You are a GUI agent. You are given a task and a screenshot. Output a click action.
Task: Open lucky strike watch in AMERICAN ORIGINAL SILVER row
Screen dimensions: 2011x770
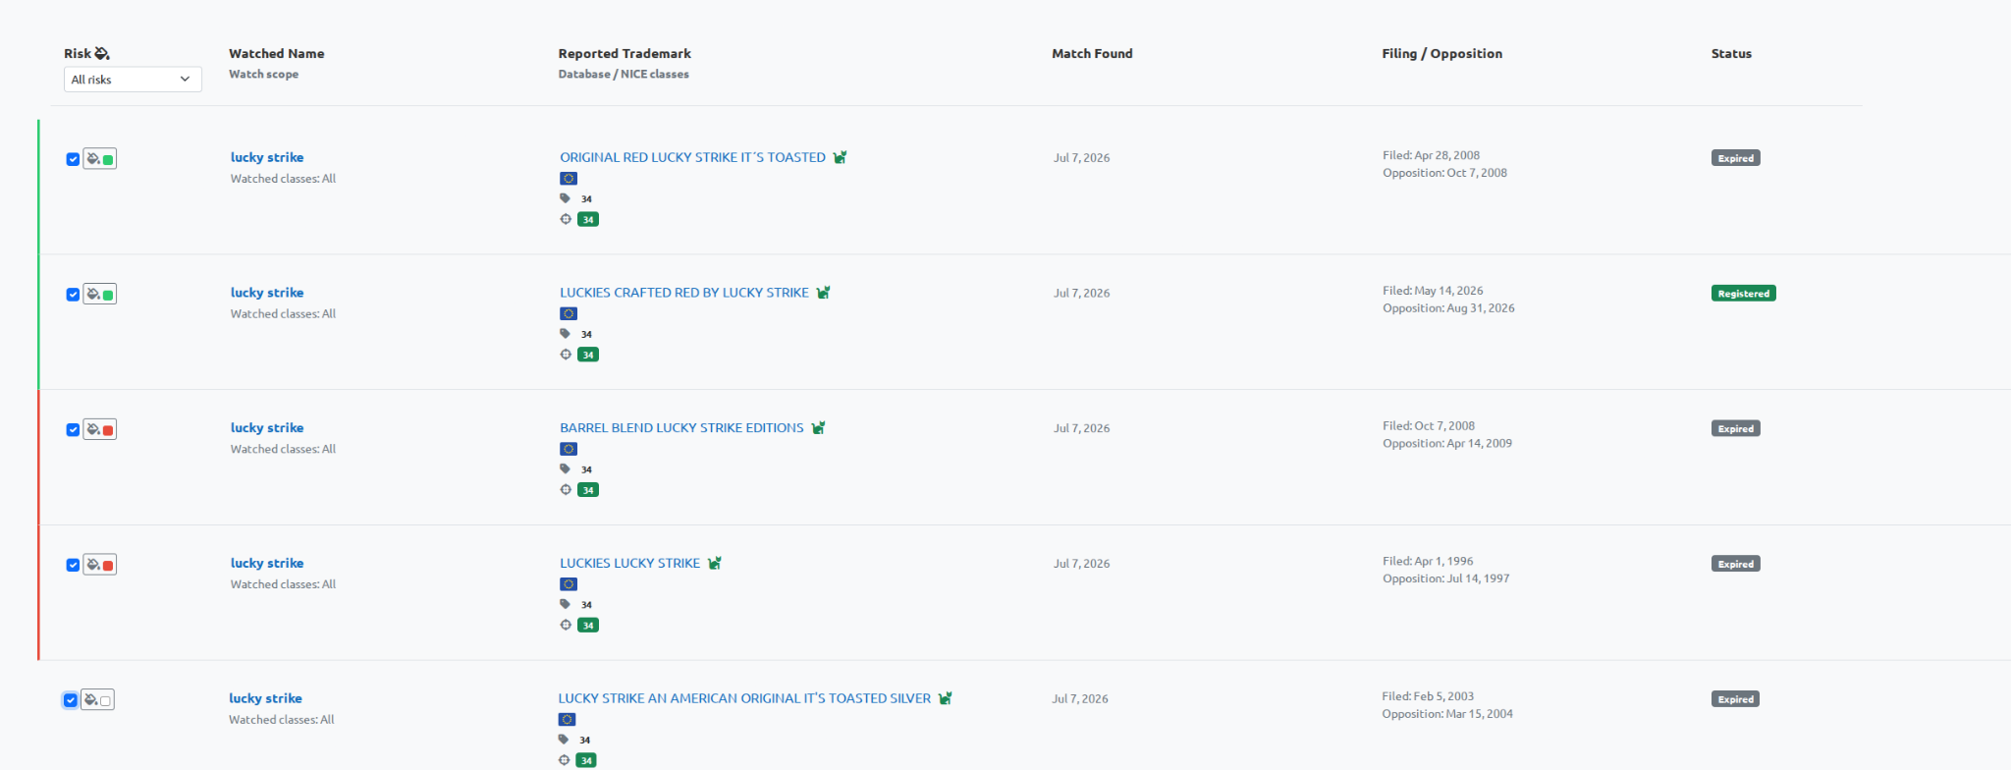coord(265,698)
